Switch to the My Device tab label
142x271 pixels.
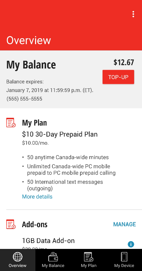point(124,265)
